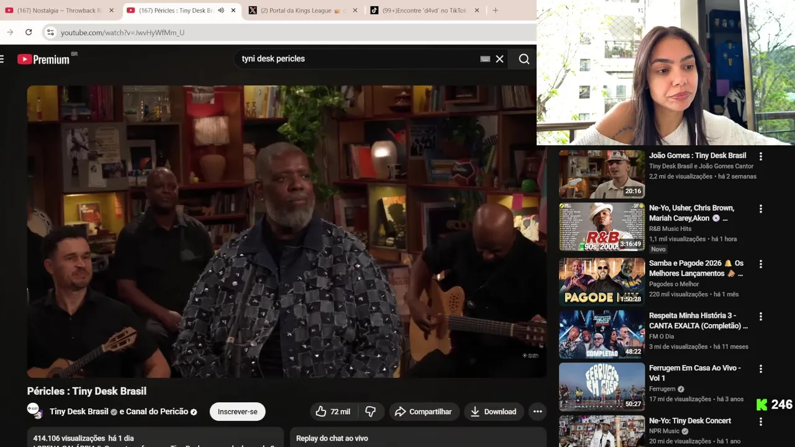The image size is (795, 447).
Task: Open the more actions ellipsis below video
Action: pyautogui.click(x=538, y=412)
